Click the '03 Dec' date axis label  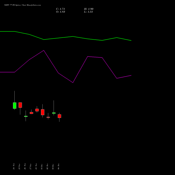53,167
